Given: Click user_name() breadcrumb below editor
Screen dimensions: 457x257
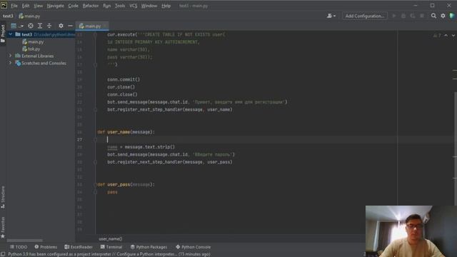Looking at the screenshot, I should 111,239.
